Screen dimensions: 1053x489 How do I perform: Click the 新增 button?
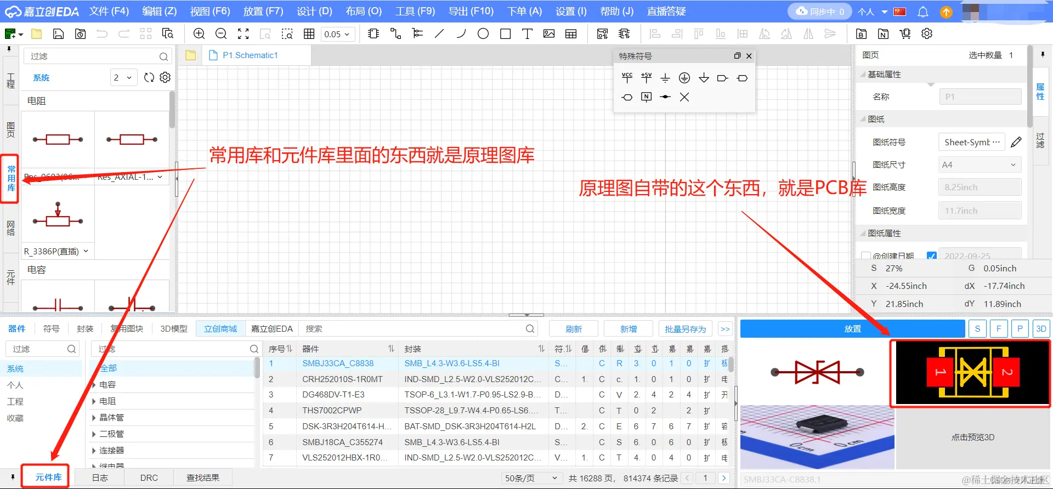tap(629, 329)
